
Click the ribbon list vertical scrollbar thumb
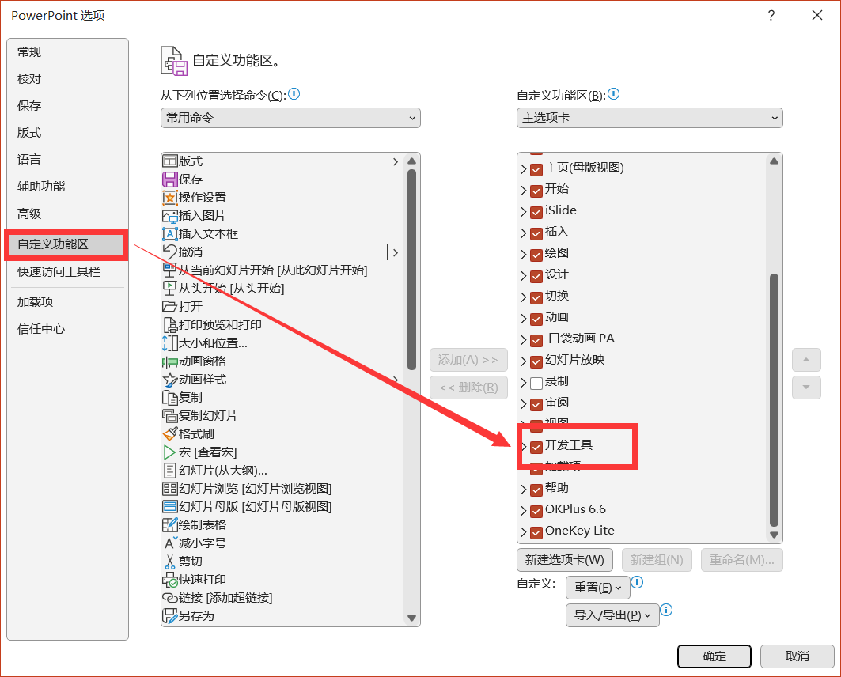coord(774,400)
